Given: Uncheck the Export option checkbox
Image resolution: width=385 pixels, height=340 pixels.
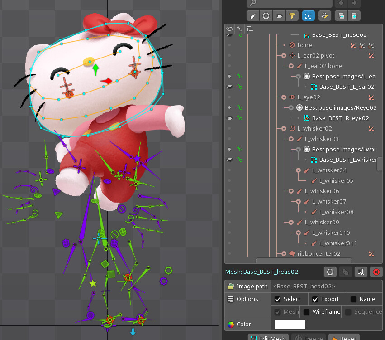Looking at the screenshot, I should click(x=315, y=299).
